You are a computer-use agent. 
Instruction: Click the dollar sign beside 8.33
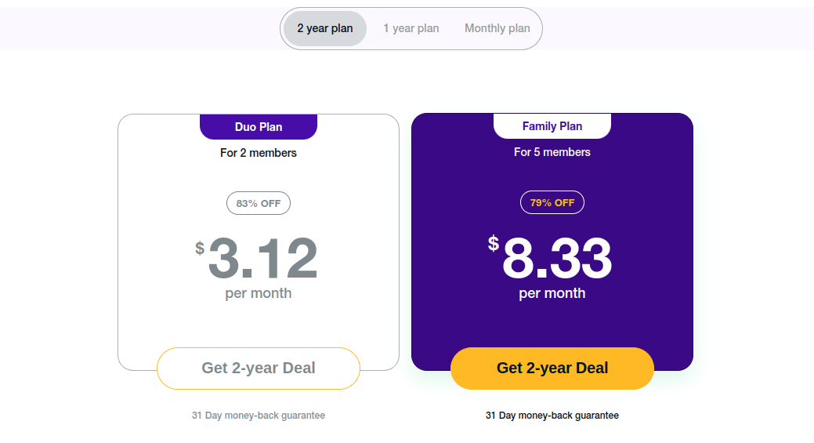pyautogui.click(x=494, y=244)
